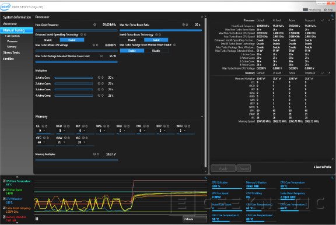The image size is (336, 225).
Task: Open System Information in the sidebar
Action: point(17,17)
